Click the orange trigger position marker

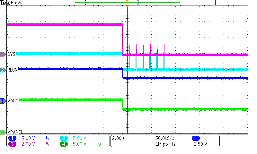pos(128,6)
